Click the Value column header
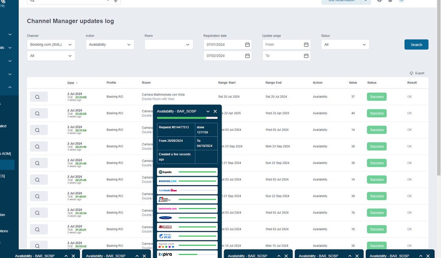Viewport: 441px width, 258px height. (x=353, y=83)
